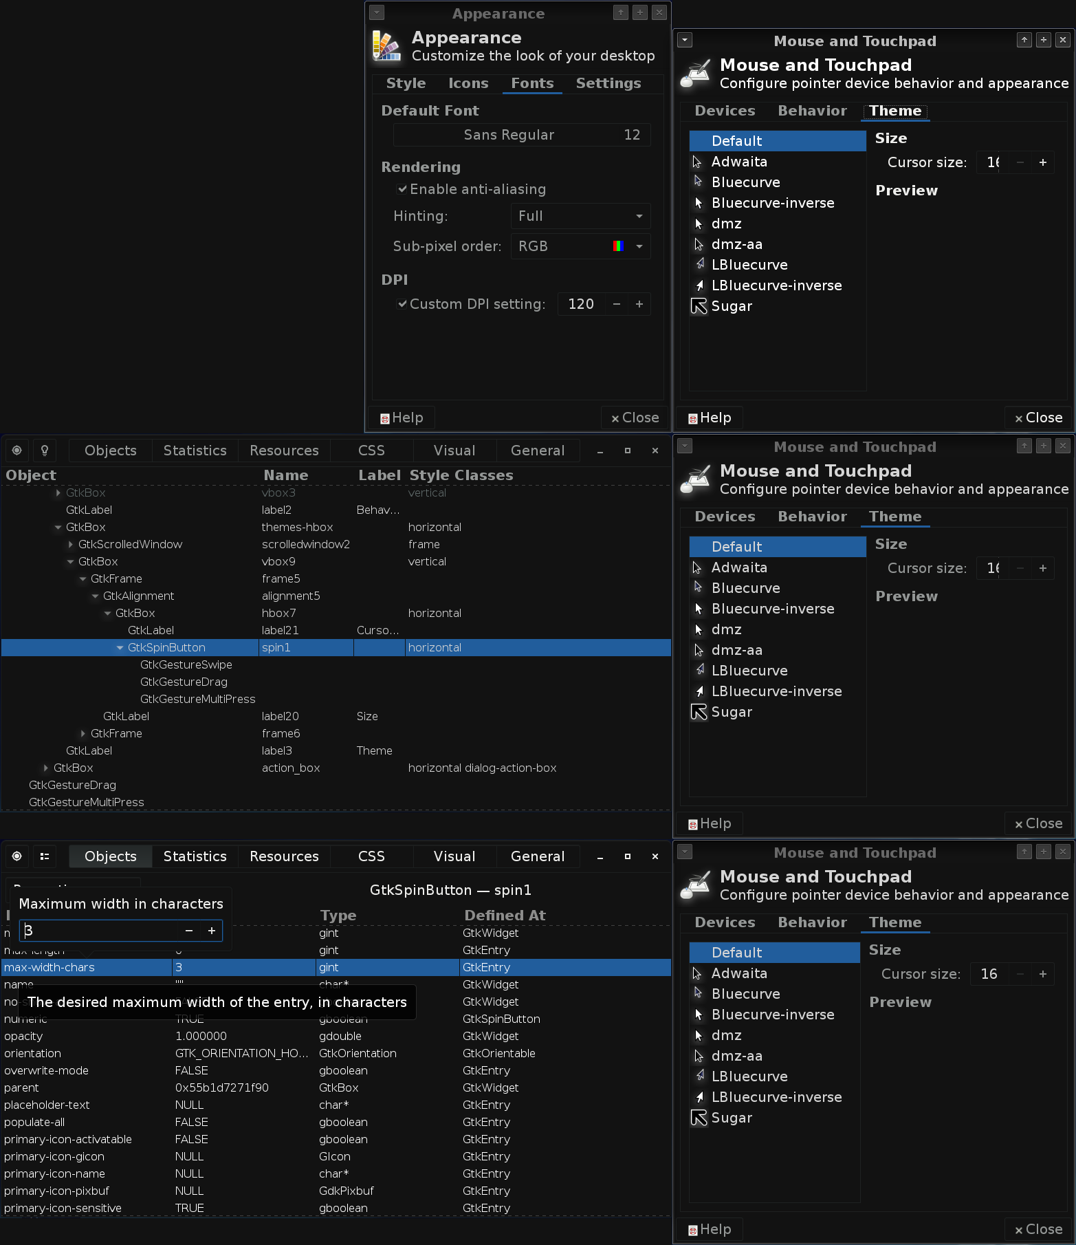The height and width of the screenshot is (1245, 1076).
Task: Expand the GtkScrolledWindow tree node
Action: click(x=71, y=545)
